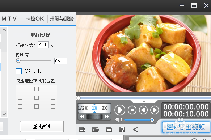Screen dimensions: 211x140
Task: Select bottom-center position box
Action: [x=37, y=106]
